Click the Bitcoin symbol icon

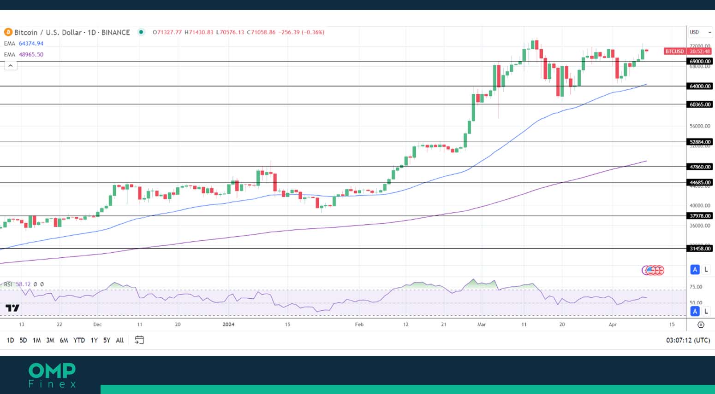tap(8, 32)
